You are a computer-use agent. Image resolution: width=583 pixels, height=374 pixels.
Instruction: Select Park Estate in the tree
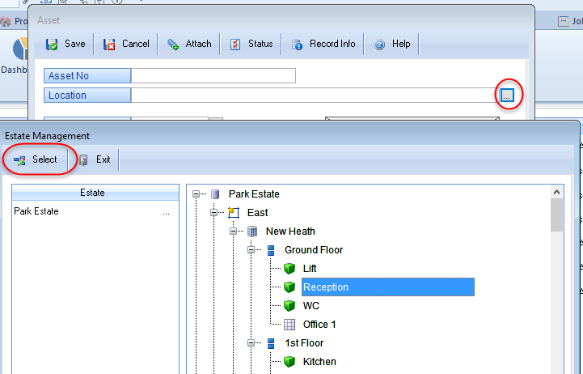(x=254, y=194)
